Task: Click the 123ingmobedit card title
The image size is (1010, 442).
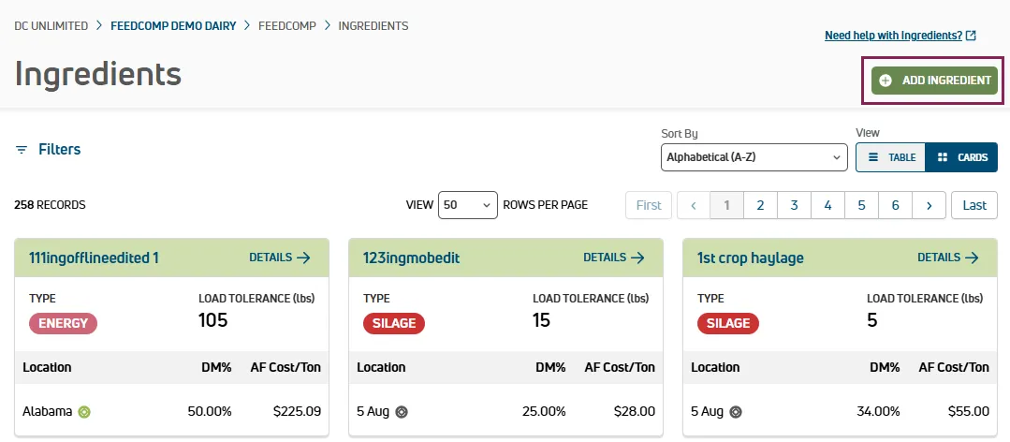Action: (412, 258)
